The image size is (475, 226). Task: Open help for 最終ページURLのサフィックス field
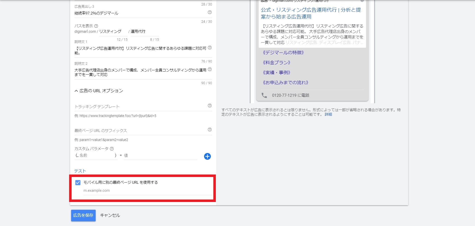[210, 129]
